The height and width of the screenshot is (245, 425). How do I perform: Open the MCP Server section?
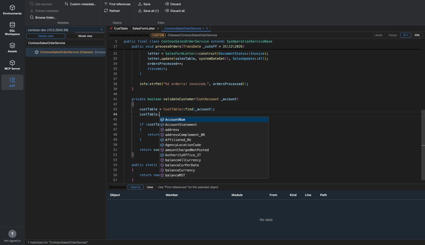pos(12,65)
